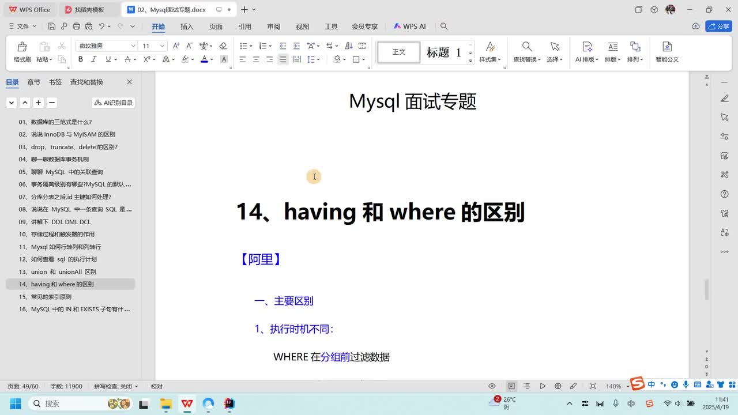Click the Print icon in quick toolbar
738x415 pixels.
77,27
